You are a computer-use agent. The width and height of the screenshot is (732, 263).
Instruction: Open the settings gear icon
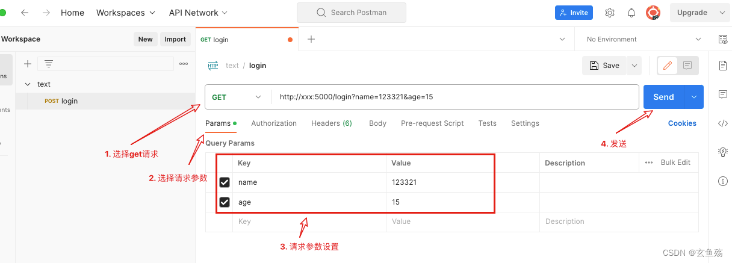(x=610, y=13)
